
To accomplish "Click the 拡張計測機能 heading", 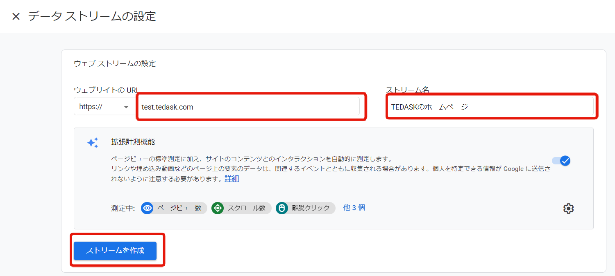I will [133, 142].
